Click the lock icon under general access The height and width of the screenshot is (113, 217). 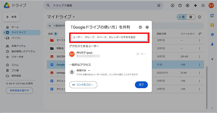(72, 72)
